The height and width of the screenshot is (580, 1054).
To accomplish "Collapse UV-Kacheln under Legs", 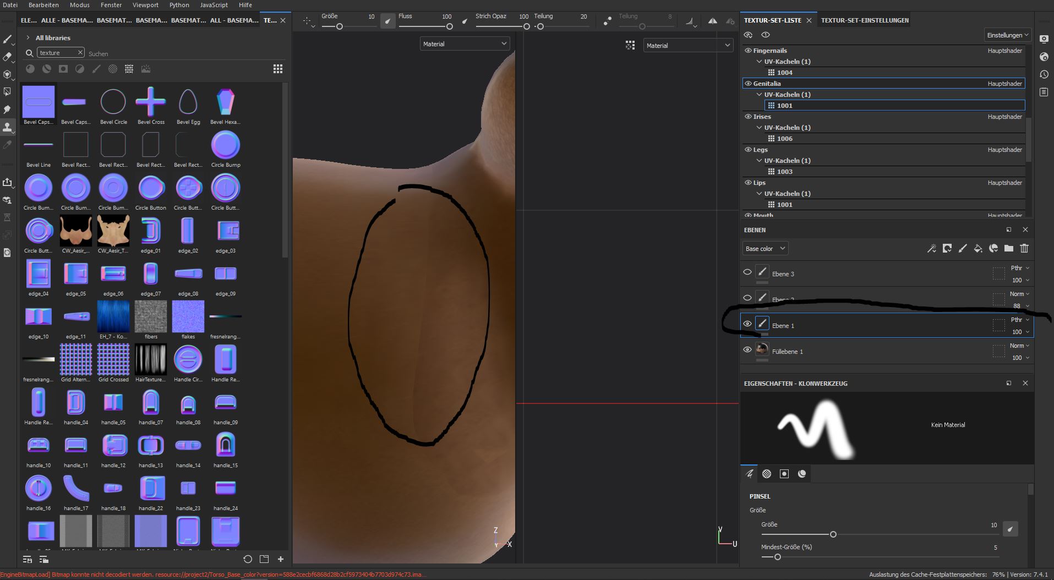I will click(760, 161).
